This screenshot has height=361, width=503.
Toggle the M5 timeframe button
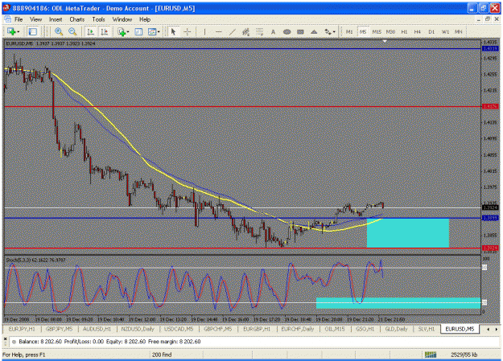tap(363, 31)
